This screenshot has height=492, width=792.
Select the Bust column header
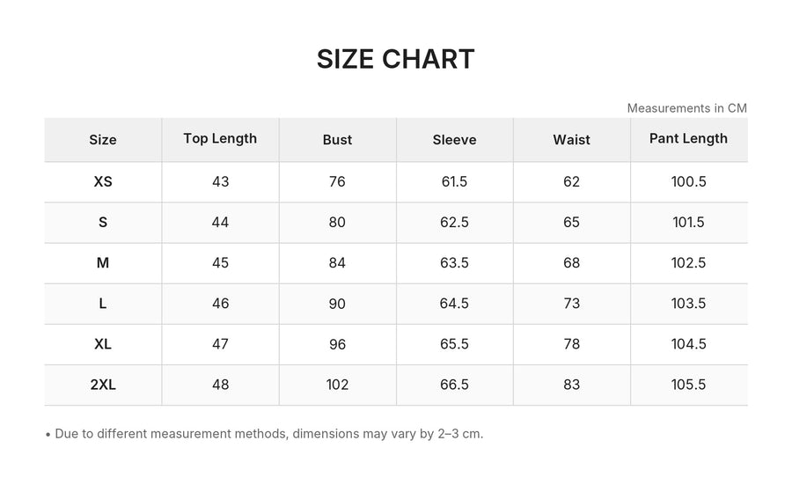click(x=337, y=139)
